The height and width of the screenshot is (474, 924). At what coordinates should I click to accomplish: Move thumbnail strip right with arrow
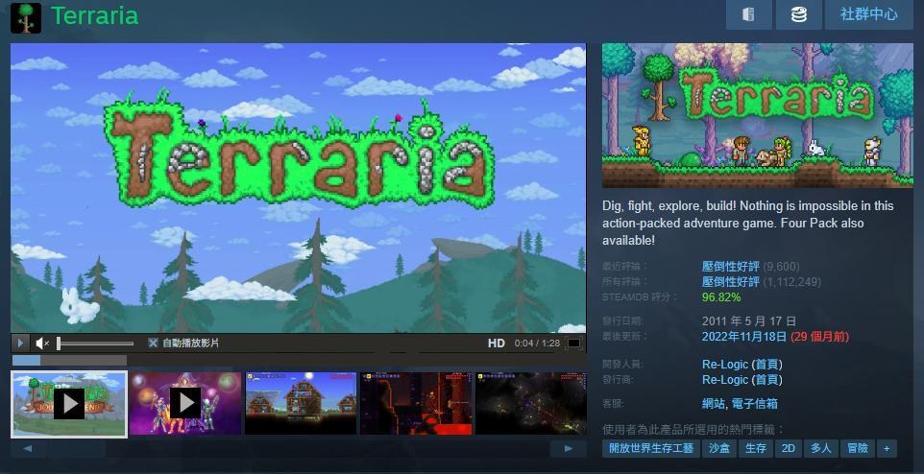click(568, 449)
